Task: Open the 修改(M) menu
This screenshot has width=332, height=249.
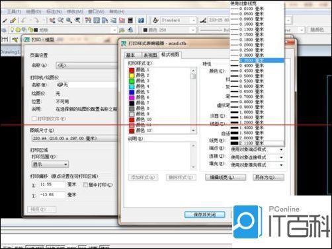Action: pyautogui.click(x=75, y=11)
